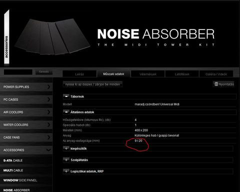Click the PC Cases chevron arrow

click(48, 99)
